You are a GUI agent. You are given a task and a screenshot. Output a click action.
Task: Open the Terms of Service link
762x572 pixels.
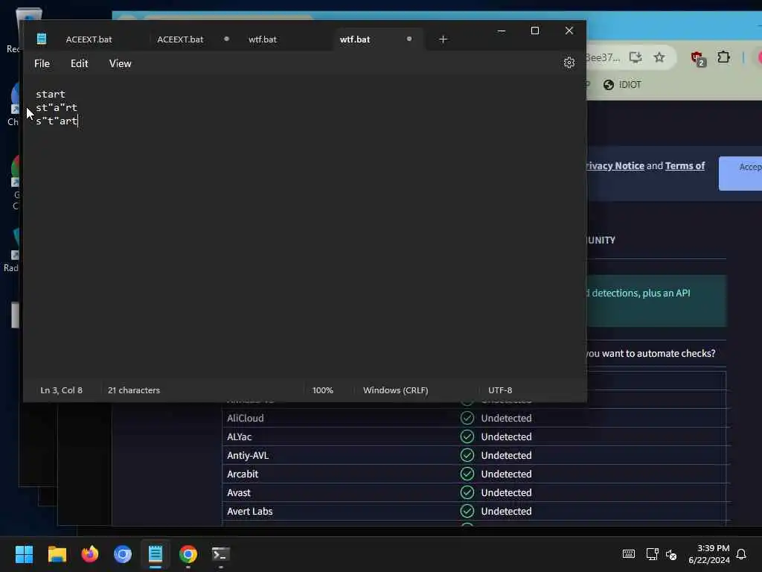(685, 166)
